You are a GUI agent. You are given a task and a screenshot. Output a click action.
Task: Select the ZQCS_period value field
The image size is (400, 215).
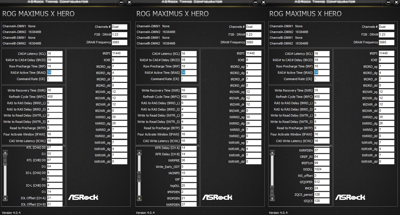tap(322, 194)
